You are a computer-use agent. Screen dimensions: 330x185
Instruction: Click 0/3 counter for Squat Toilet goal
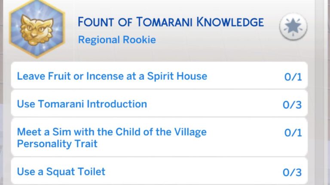[292, 173]
